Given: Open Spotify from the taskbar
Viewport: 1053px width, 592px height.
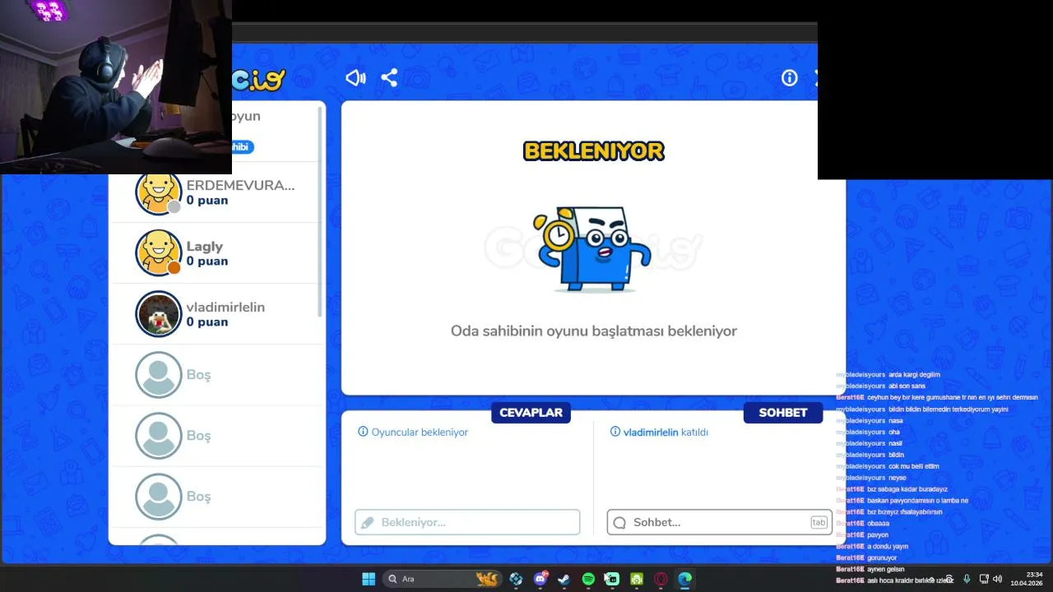Looking at the screenshot, I should coord(588,579).
